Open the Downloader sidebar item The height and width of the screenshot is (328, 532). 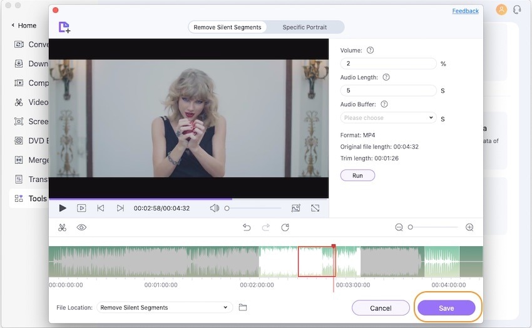pos(31,64)
